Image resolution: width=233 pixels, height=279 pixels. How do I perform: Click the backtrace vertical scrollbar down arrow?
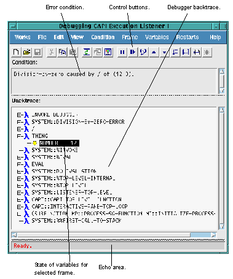point(222,226)
